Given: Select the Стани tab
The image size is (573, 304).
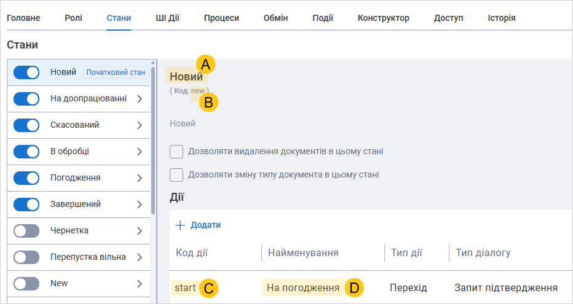Looking at the screenshot, I should click(119, 18).
